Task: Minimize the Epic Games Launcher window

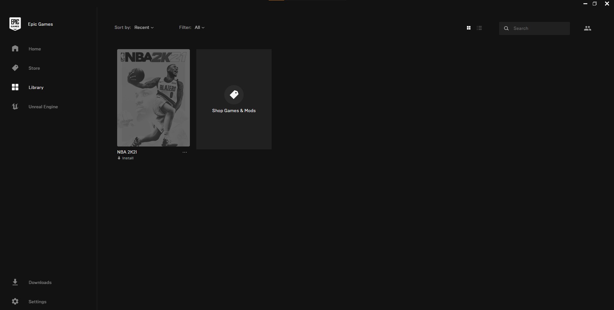Action: pos(585,4)
